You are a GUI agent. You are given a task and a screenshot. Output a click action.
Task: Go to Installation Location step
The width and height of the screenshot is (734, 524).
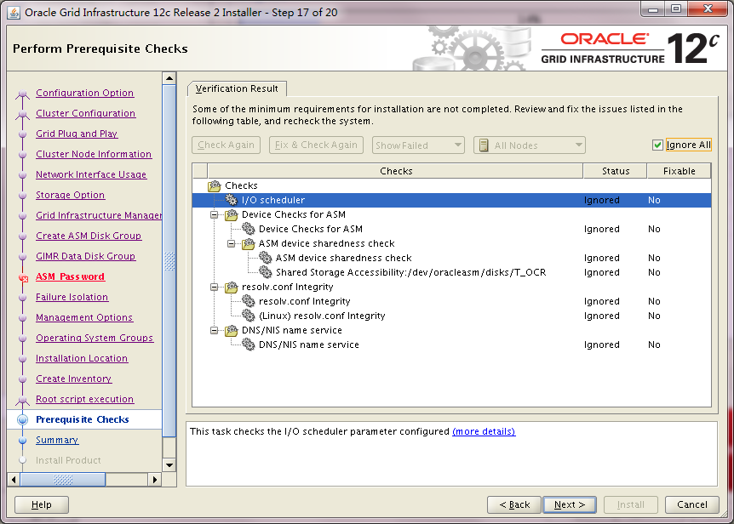tap(82, 358)
